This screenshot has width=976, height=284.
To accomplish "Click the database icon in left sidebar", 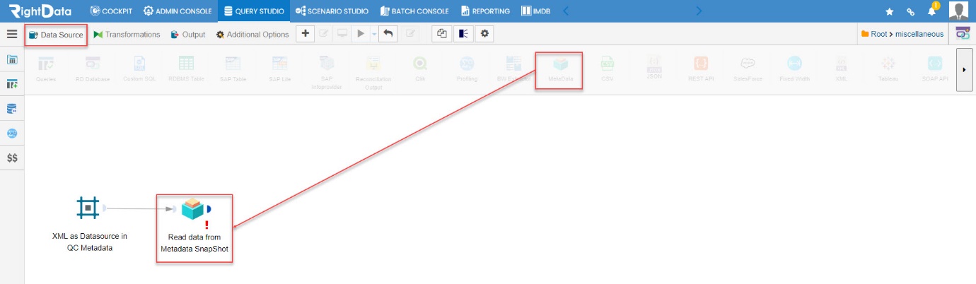I will click(x=12, y=109).
